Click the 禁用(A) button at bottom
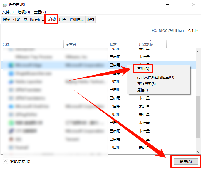The height and width of the screenshot is (169, 201). point(186,161)
